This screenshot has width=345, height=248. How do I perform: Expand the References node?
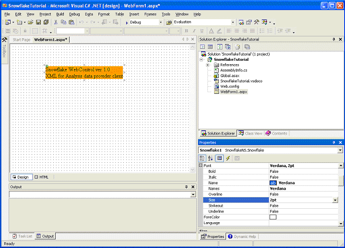tap(207, 65)
